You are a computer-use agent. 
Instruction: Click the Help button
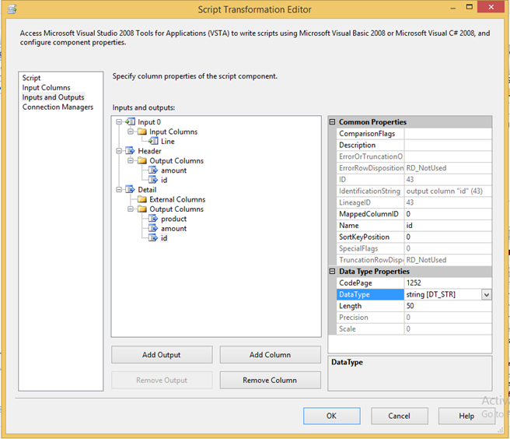point(466,416)
